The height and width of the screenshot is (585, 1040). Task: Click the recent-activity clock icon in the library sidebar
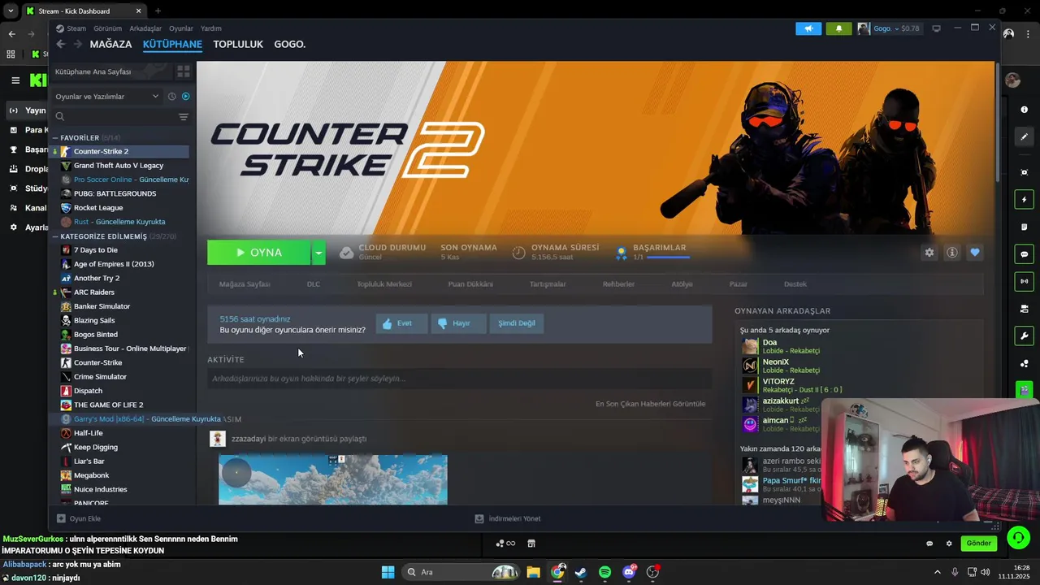click(171, 96)
